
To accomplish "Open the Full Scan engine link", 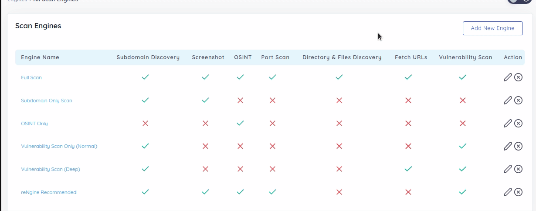I will (x=31, y=77).
